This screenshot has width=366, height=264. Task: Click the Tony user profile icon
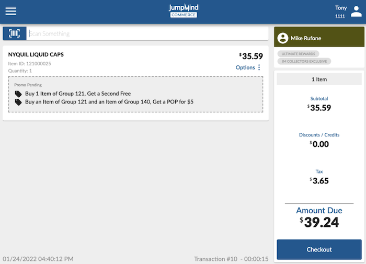click(x=356, y=12)
